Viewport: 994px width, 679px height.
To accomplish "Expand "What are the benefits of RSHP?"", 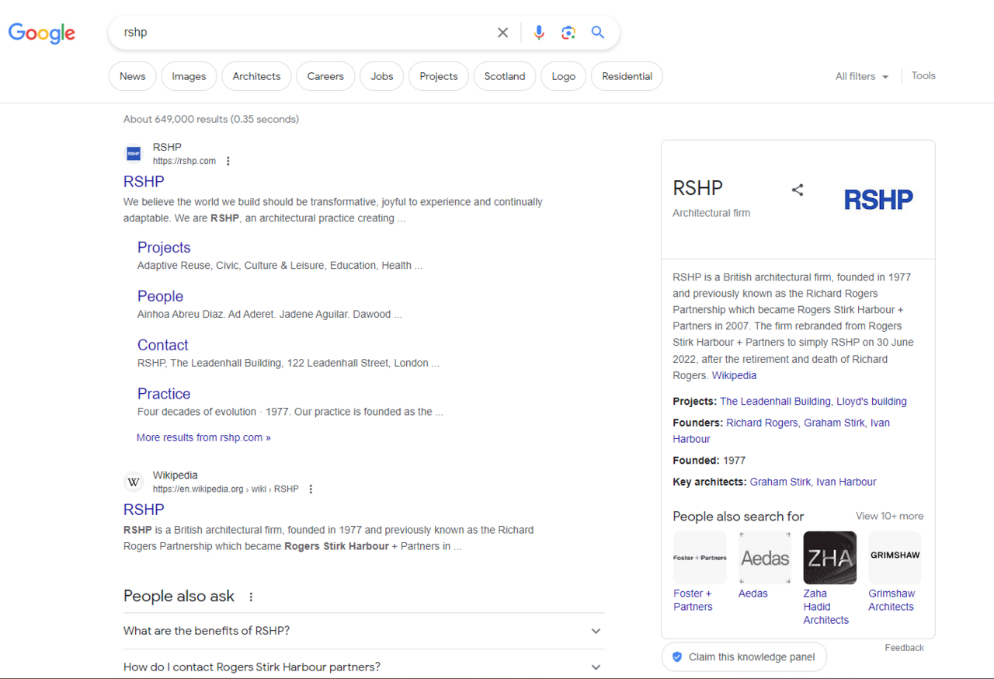I will click(x=596, y=631).
